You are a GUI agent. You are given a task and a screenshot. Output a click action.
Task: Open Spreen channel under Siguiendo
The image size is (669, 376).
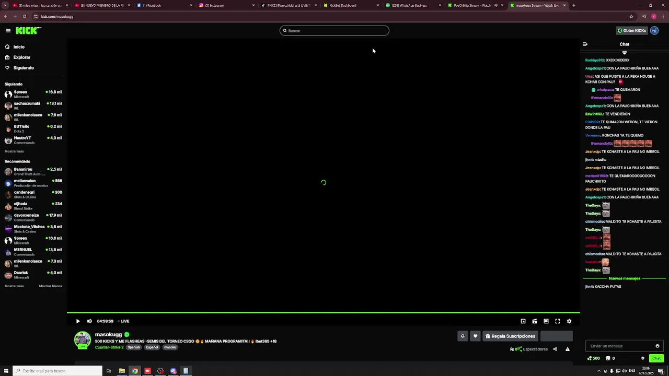(33, 94)
